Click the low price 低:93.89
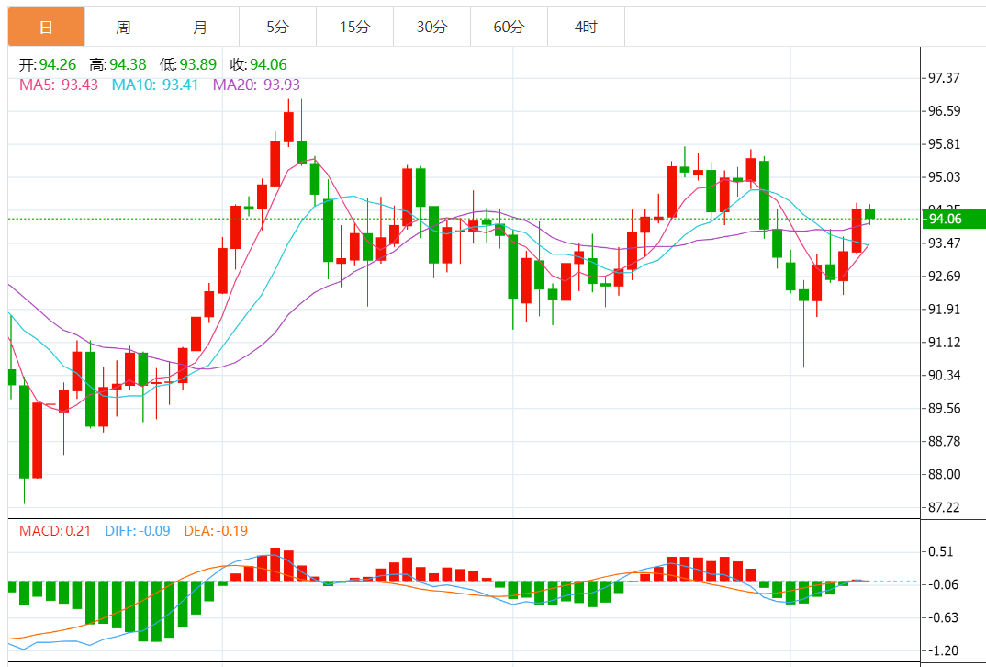Screen dimensions: 986x667 pyautogui.click(x=188, y=64)
